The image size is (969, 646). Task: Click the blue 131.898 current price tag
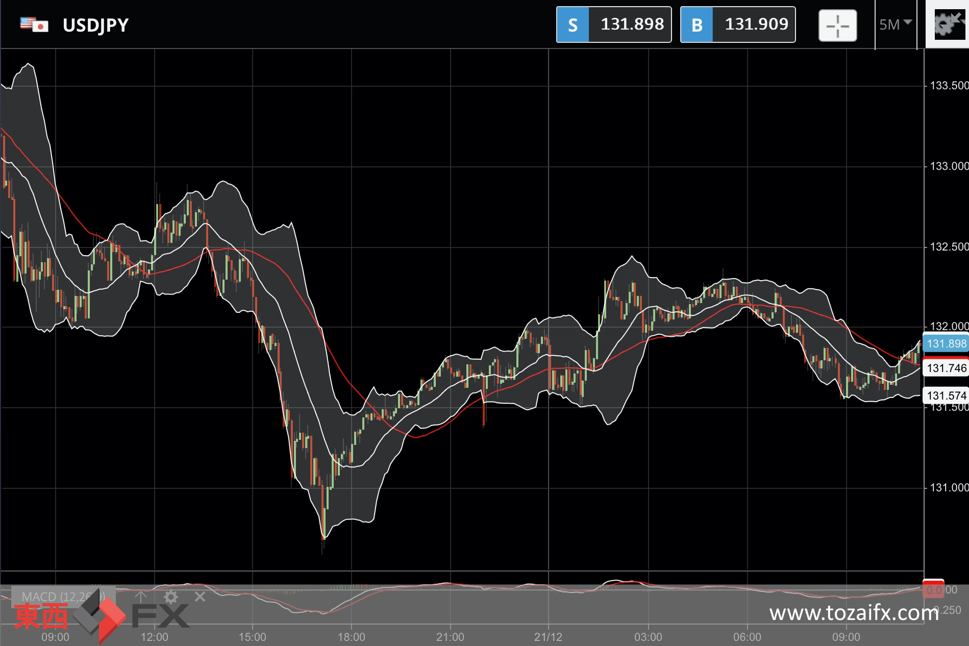[946, 343]
